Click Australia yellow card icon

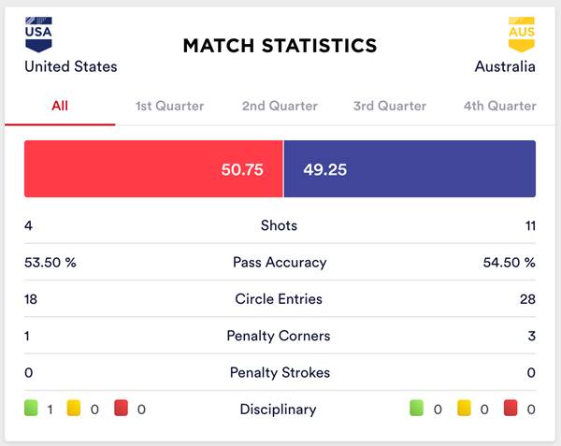[464, 409]
